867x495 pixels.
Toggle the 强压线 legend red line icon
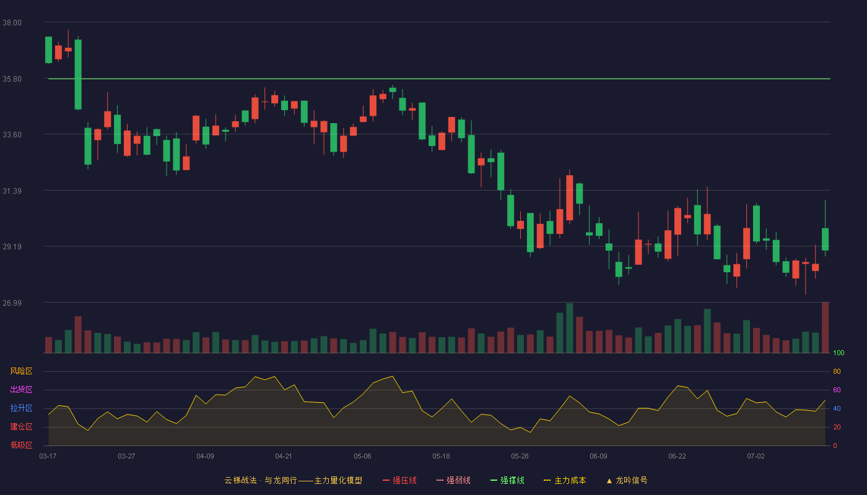pyautogui.click(x=386, y=480)
